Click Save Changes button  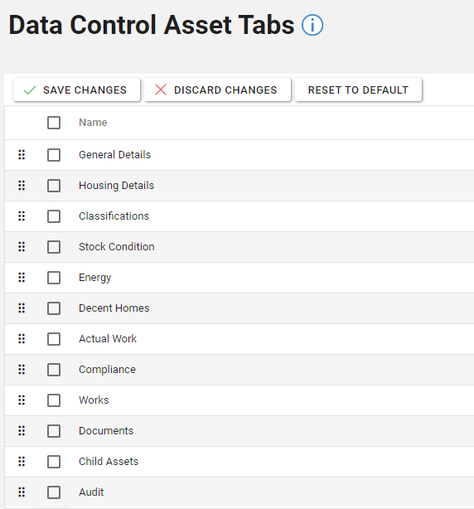(76, 90)
